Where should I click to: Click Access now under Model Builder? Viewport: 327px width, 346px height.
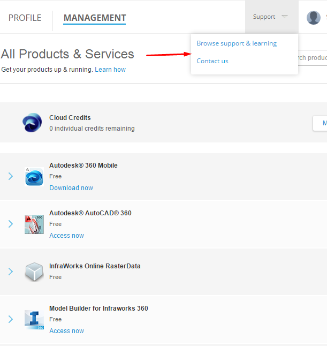[x=66, y=331]
